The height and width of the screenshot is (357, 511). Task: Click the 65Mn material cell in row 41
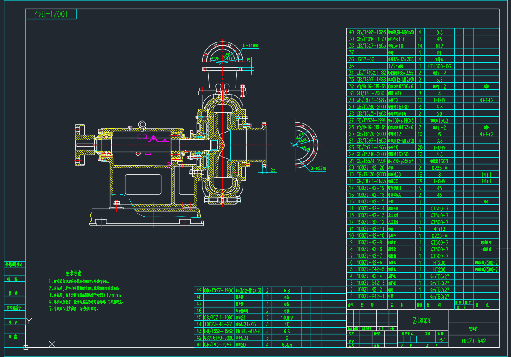287,345
